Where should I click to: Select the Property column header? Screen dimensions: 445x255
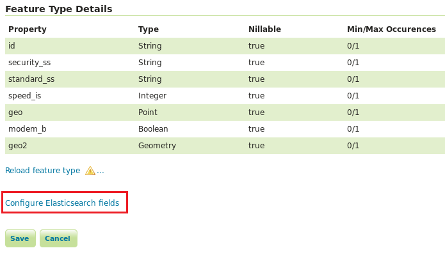[x=28, y=29]
